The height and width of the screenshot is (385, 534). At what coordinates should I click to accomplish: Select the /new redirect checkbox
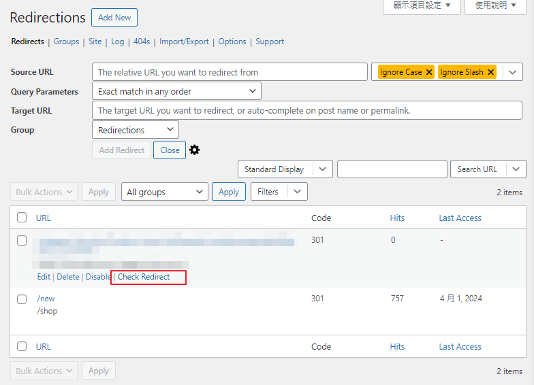[x=22, y=299]
